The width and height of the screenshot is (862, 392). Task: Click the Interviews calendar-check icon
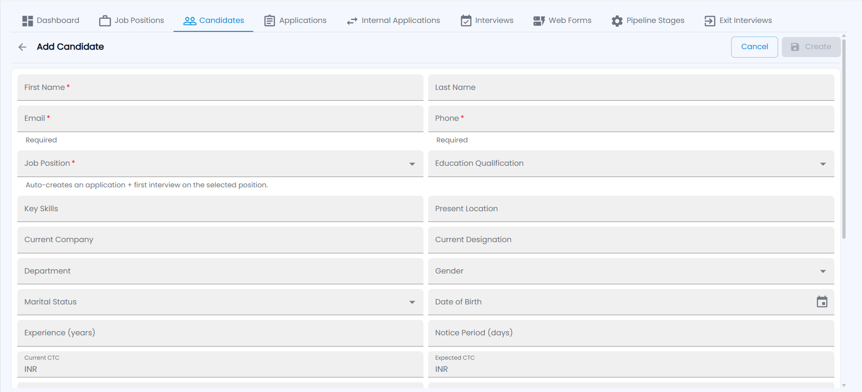(466, 21)
